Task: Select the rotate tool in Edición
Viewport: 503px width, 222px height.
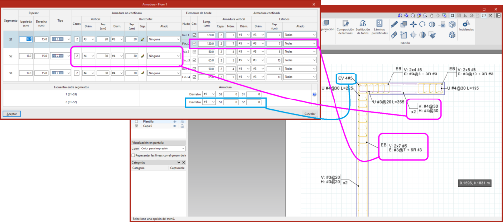Action: coord(422,24)
